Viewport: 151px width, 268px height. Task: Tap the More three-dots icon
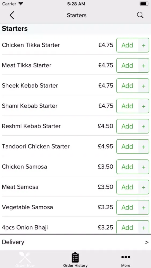(x=126, y=257)
